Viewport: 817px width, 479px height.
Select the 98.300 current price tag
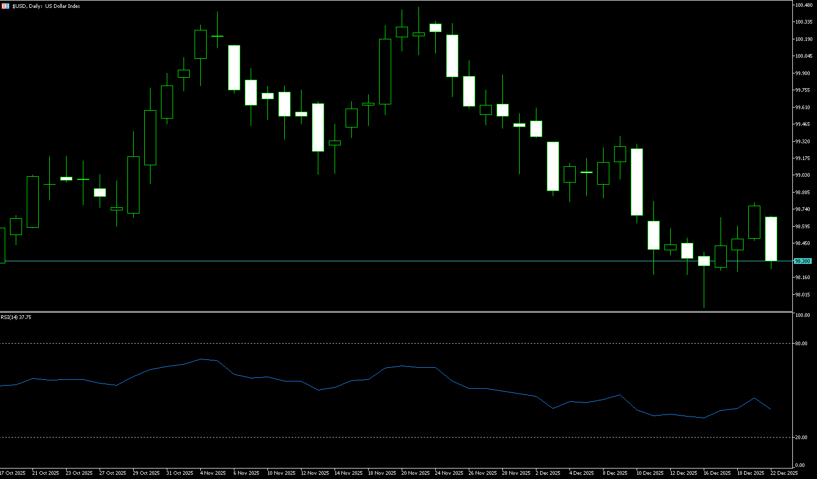[x=802, y=261]
